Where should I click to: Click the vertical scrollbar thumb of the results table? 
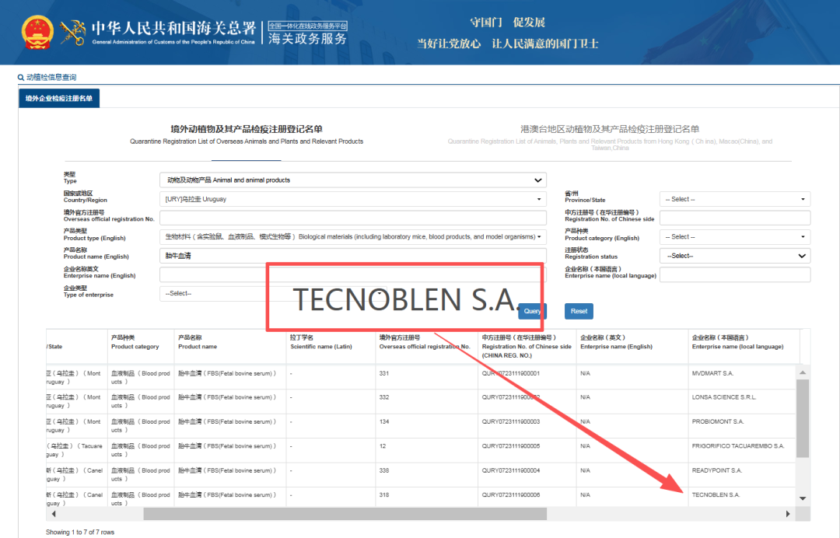[x=802, y=418]
